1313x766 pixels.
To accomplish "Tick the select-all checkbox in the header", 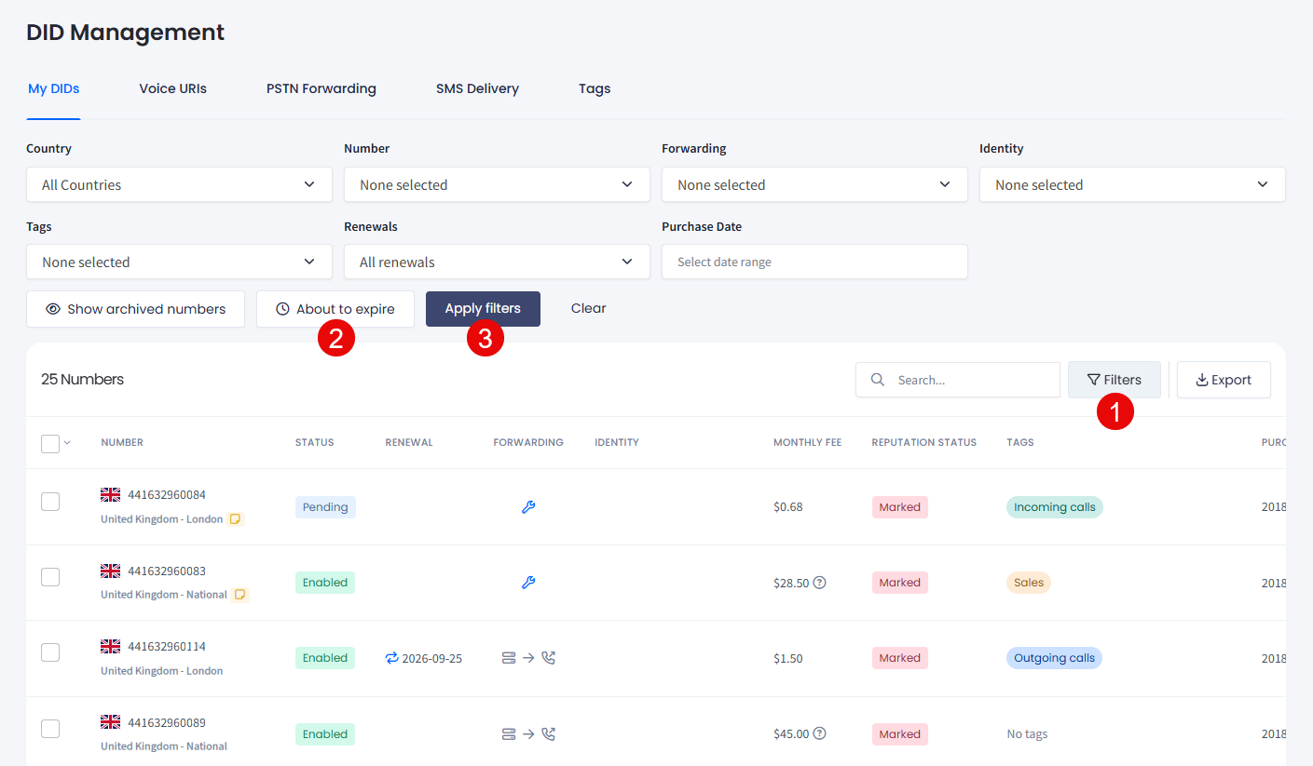I will point(50,444).
